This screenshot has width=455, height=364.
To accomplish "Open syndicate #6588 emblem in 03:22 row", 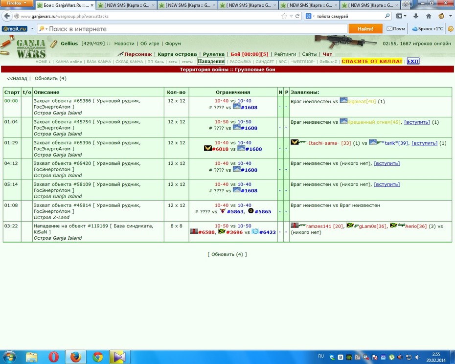I will (194, 231).
